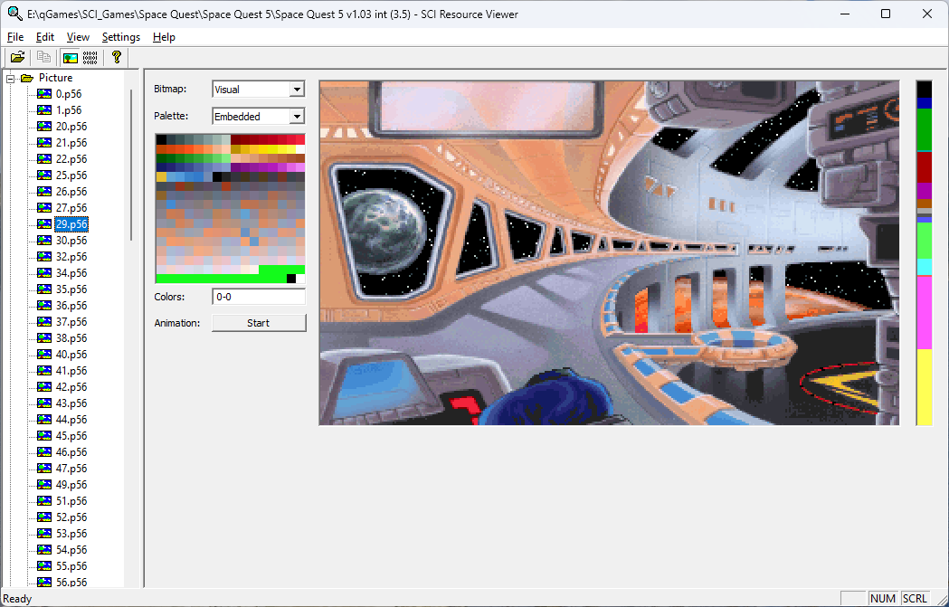Click the Open folder toolbar icon
Image resolution: width=949 pixels, height=607 pixels.
tap(17, 58)
